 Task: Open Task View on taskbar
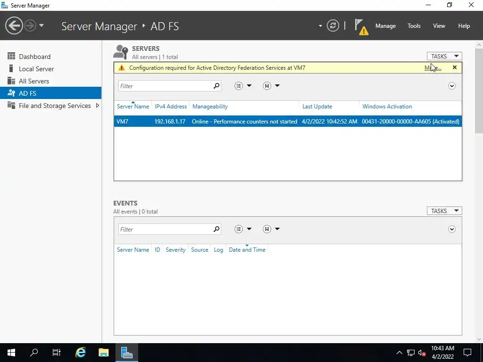57,353
